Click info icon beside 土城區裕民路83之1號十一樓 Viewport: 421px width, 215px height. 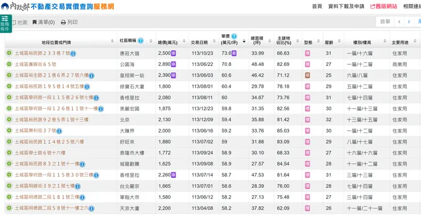(82, 164)
